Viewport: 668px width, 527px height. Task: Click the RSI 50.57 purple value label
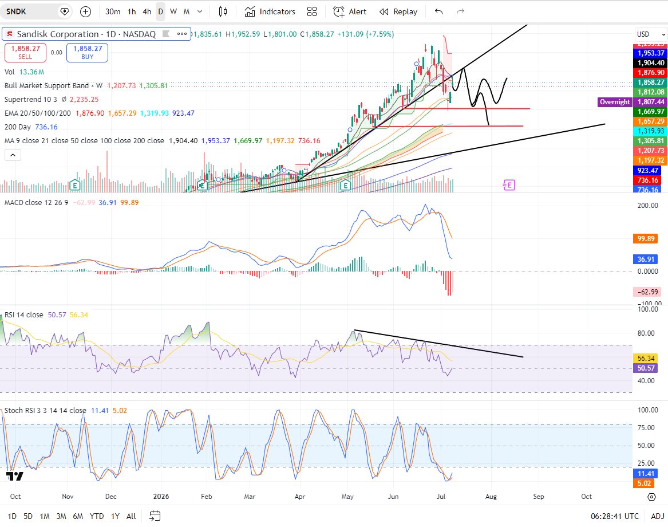click(646, 368)
